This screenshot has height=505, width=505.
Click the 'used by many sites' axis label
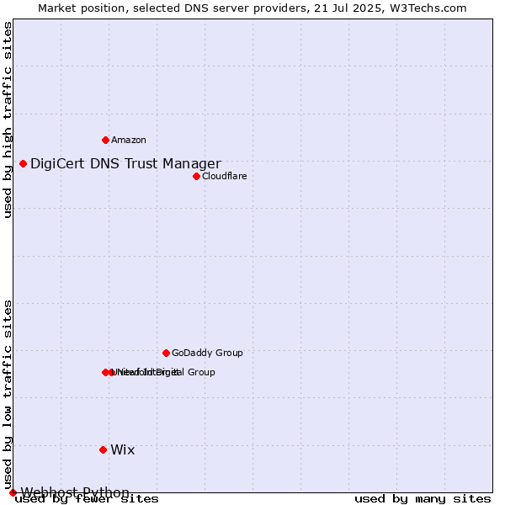(423, 499)
